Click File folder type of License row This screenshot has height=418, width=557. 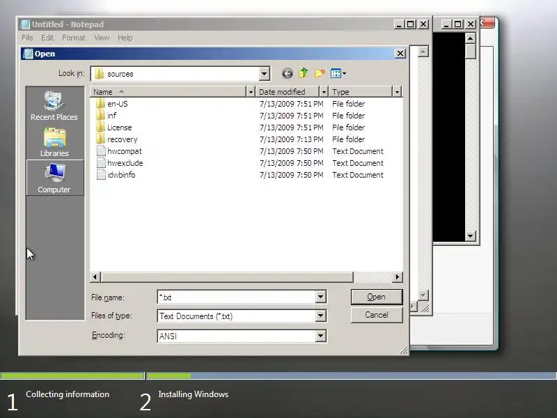pos(349,127)
